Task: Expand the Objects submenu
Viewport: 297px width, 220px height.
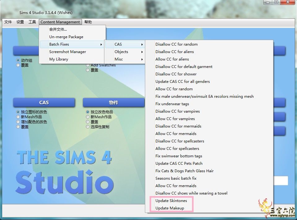Action: click(x=125, y=52)
